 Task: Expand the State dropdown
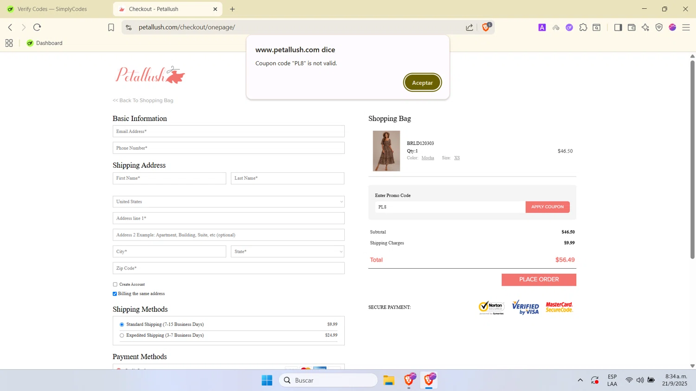click(x=288, y=252)
